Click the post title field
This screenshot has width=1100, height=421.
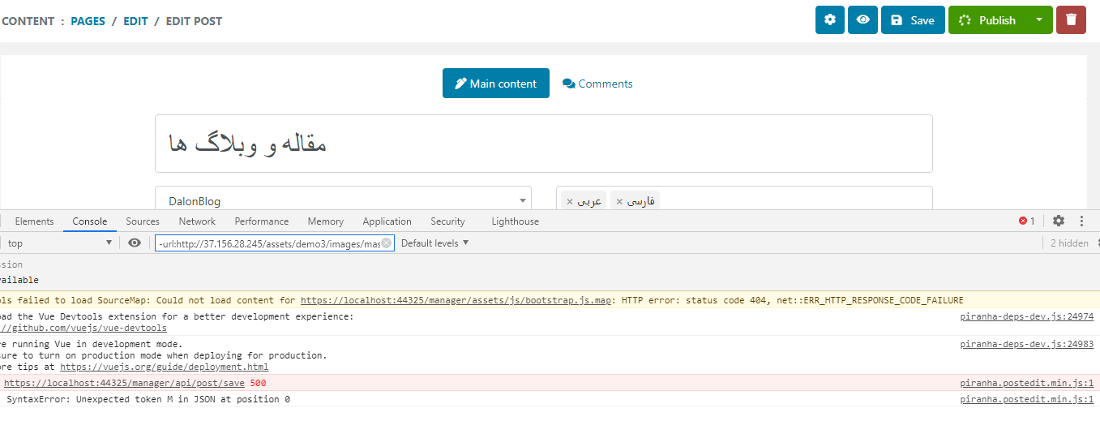(543, 144)
